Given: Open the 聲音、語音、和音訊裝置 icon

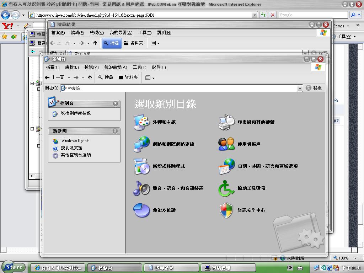Looking at the screenshot, I should 141,188.
